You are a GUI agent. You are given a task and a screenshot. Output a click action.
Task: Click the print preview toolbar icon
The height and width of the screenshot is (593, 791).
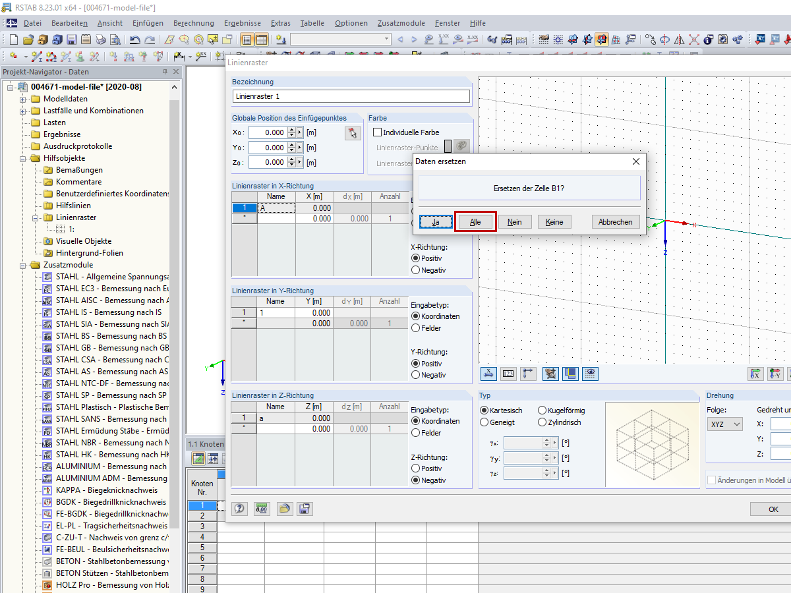pyautogui.click(x=115, y=40)
